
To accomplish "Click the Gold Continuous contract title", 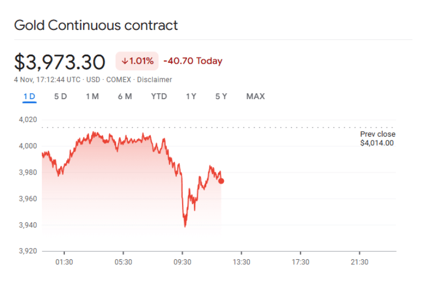I will 96,25.
